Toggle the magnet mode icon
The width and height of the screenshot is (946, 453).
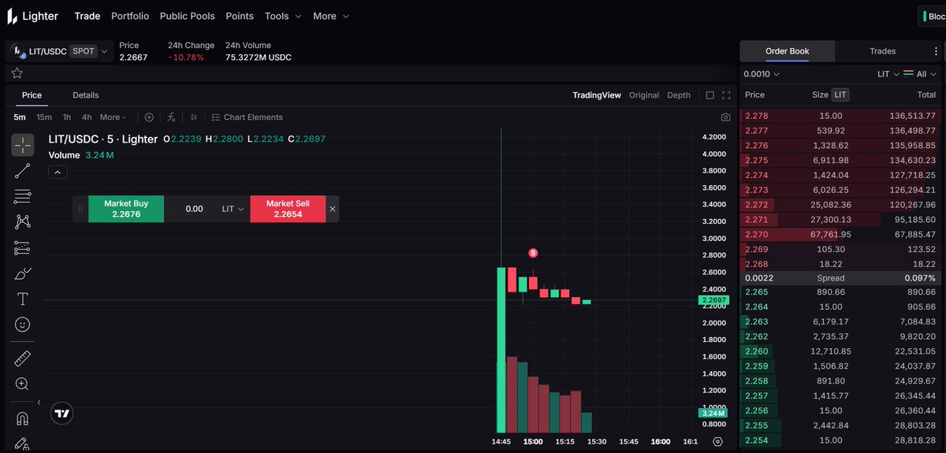pos(22,418)
